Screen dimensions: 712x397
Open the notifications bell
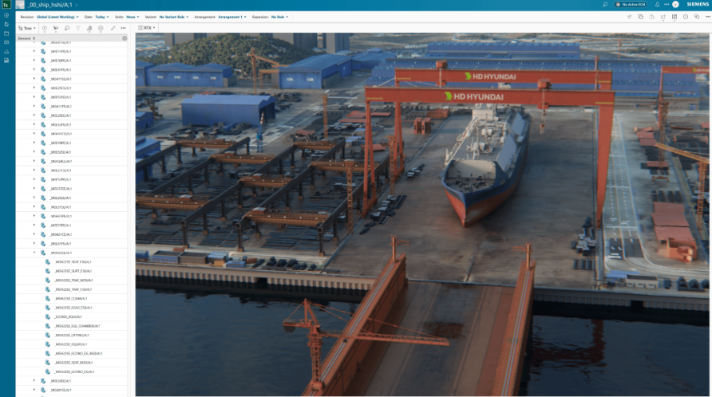pyautogui.click(x=657, y=5)
